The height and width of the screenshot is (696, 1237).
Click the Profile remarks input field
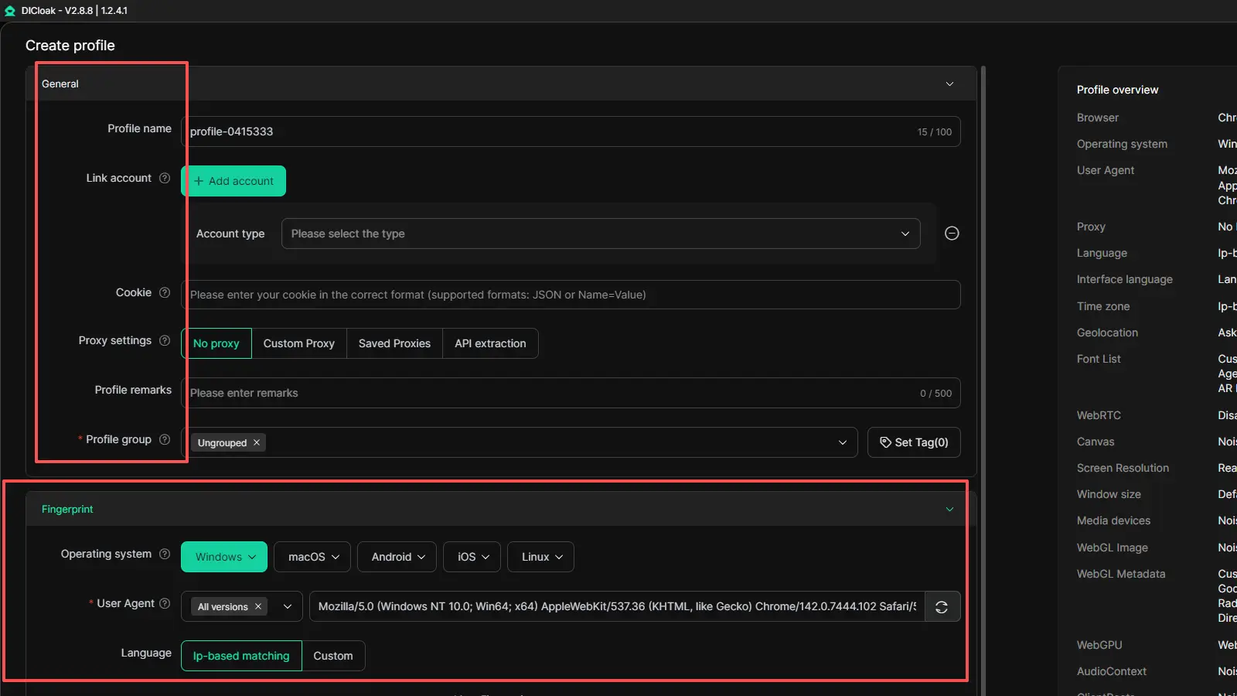(549, 393)
